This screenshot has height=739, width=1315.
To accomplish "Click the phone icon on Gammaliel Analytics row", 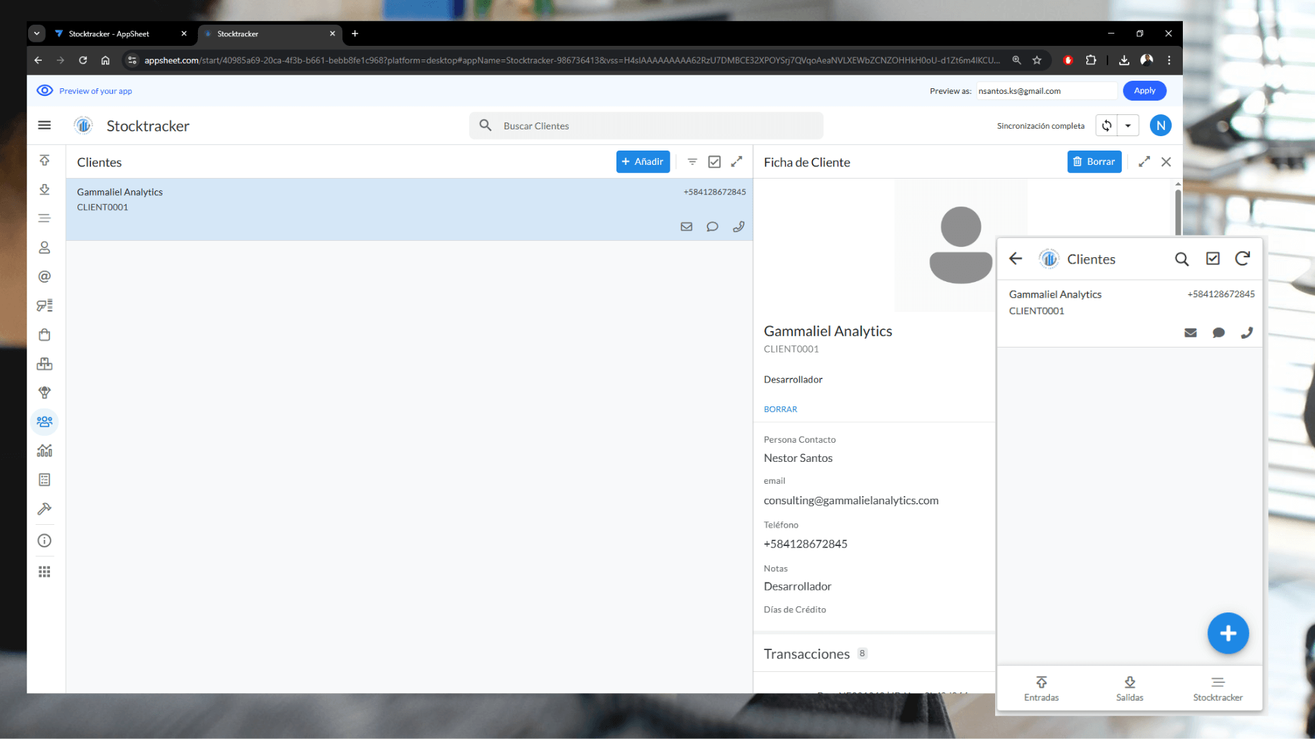I will [738, 226].
